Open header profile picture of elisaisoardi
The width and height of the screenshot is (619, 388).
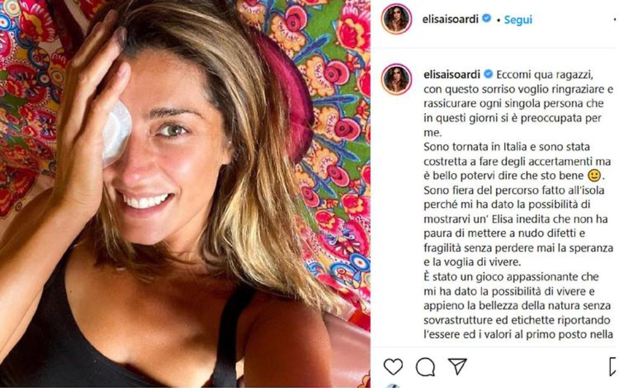[x=397, y=20]
